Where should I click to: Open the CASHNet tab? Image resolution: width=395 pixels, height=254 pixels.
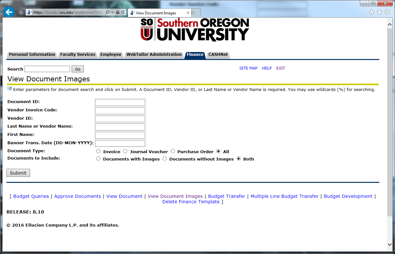[x=218, y=55]
